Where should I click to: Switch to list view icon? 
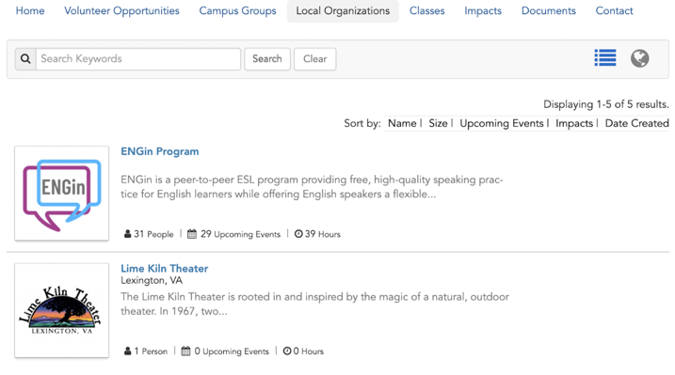(x=604, y=58)
